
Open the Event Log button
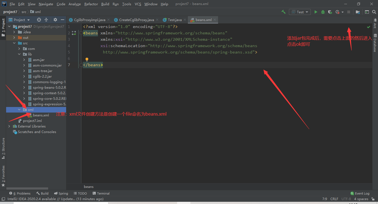click(360, 193)
